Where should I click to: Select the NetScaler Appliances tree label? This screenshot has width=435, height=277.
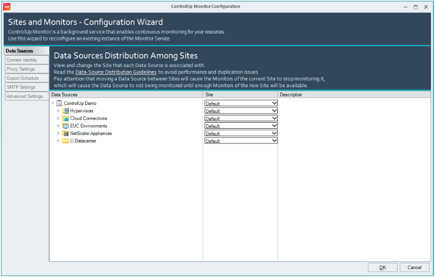tap(91, 133)
